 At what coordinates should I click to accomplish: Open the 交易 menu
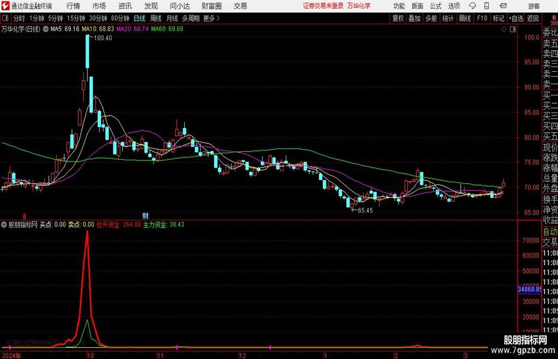coord(240,6)
